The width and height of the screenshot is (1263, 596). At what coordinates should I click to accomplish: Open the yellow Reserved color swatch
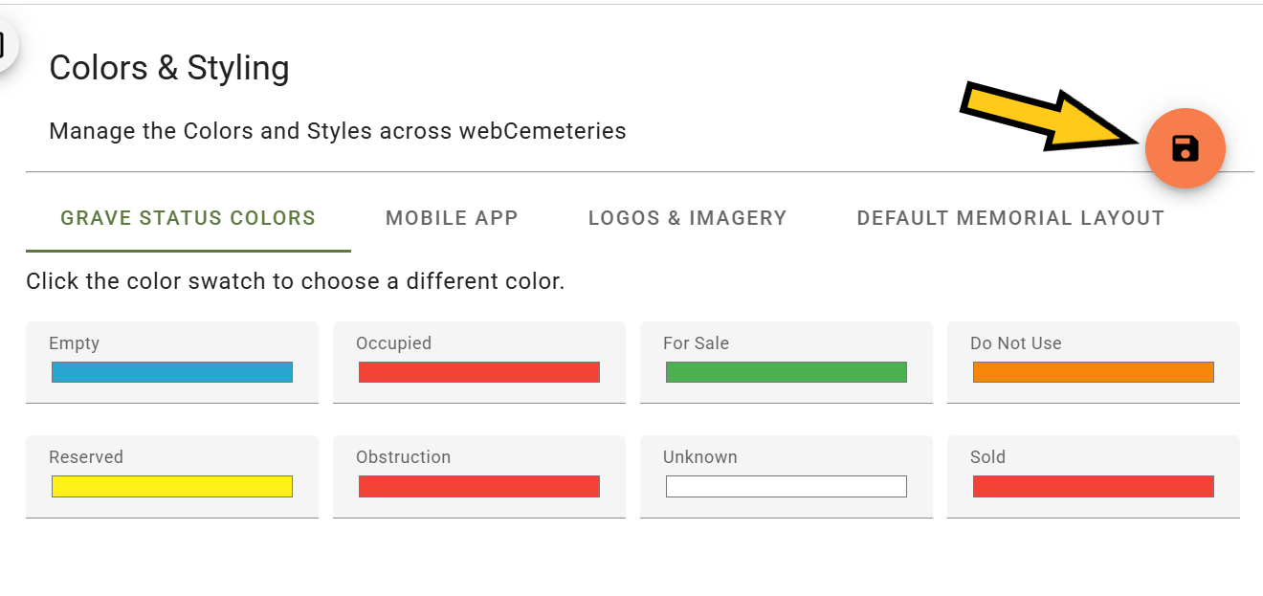[x=172, y=486]
